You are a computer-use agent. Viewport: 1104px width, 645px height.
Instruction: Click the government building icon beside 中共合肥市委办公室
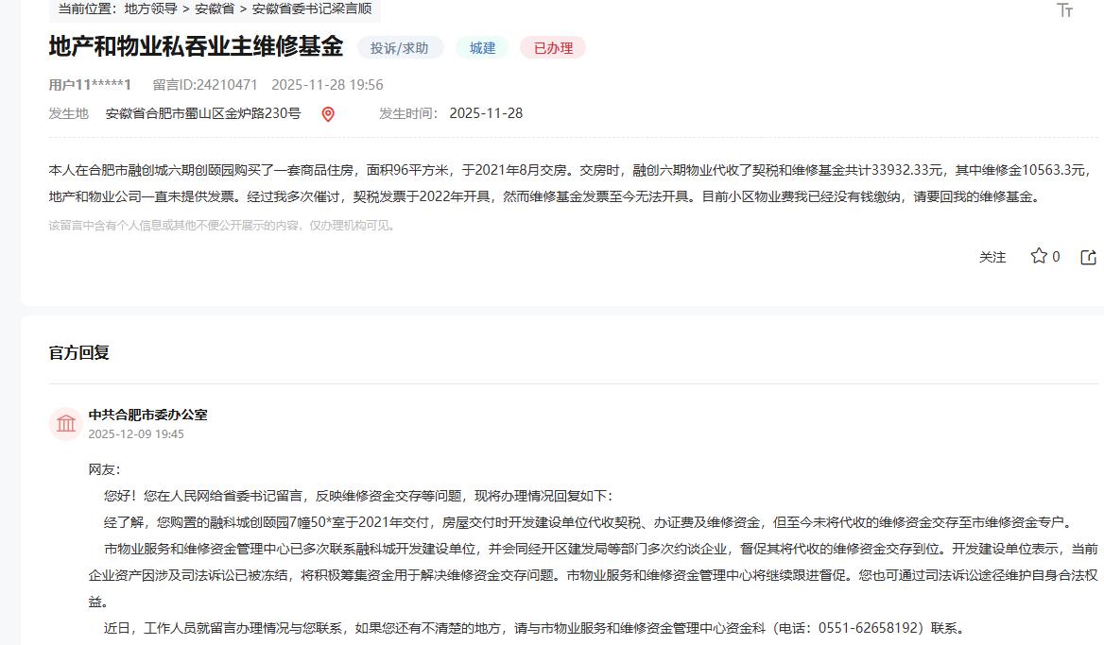coord(64,423)
